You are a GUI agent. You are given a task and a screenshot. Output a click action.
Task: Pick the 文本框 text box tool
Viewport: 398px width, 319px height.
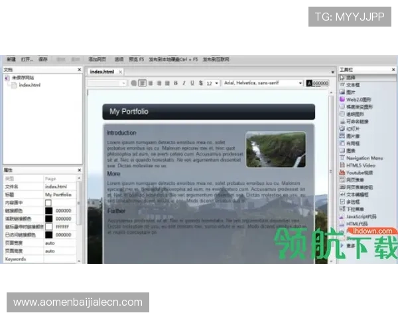(x=352, y=85)
